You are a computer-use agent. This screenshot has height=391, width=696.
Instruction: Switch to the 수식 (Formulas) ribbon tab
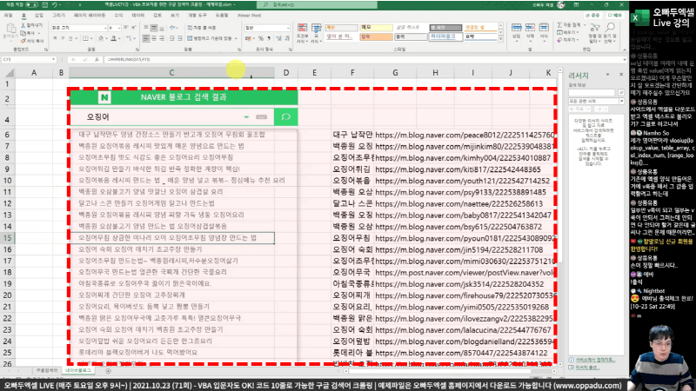[118, 15]
